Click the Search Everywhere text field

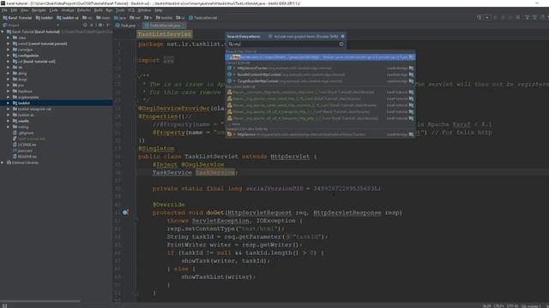click(x=286, y=44)
